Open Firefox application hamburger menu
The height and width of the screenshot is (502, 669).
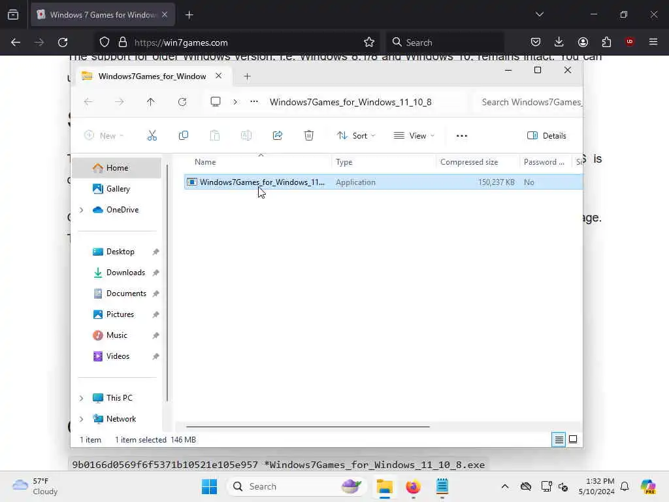pos(653,42)
